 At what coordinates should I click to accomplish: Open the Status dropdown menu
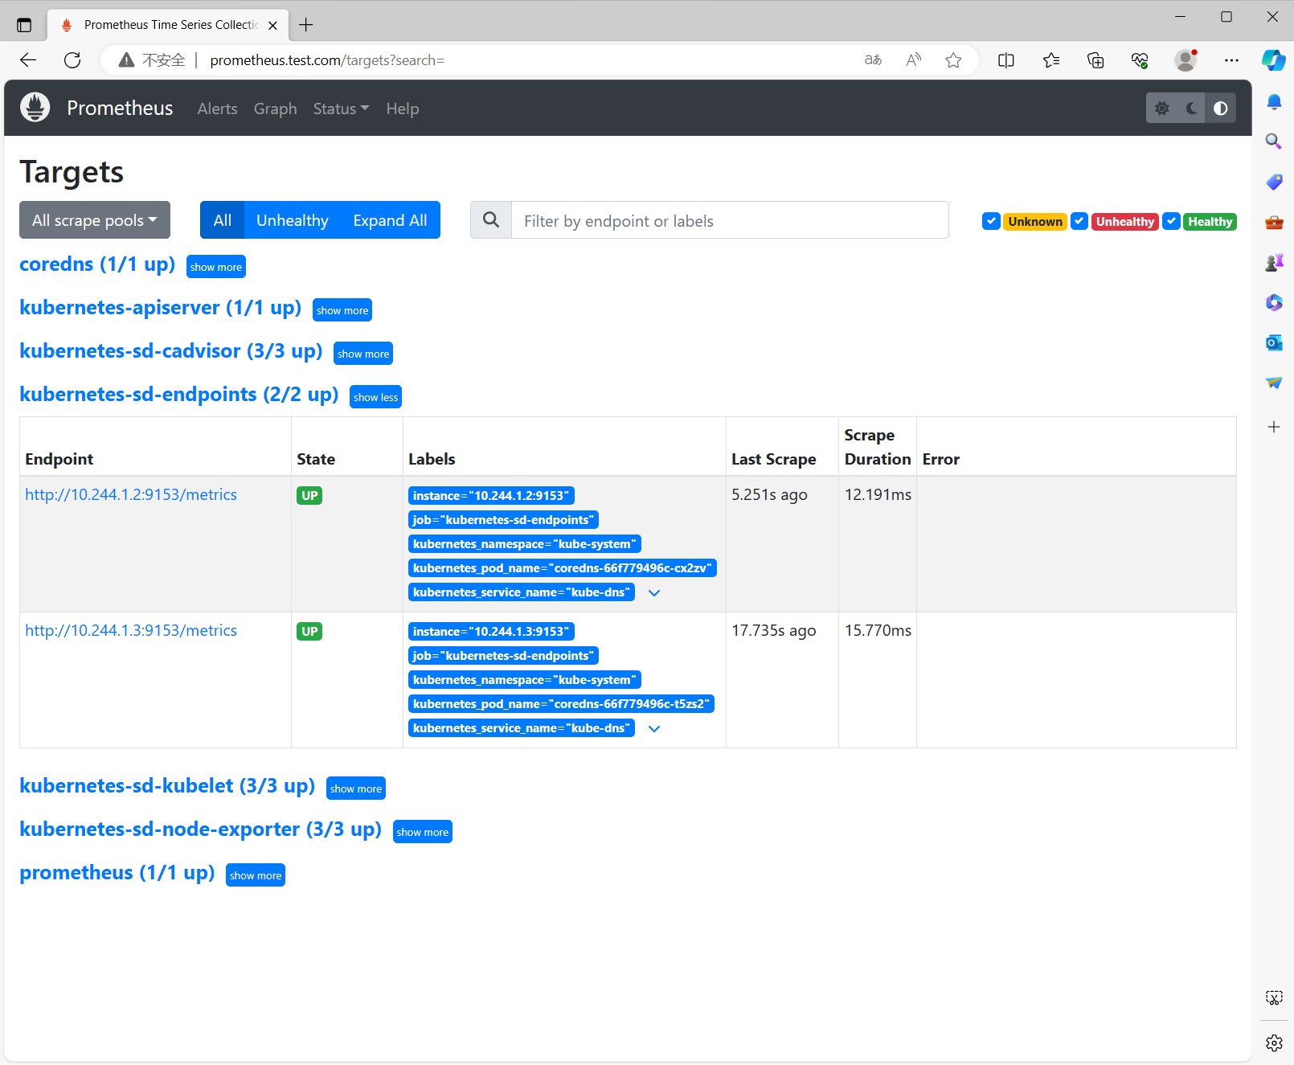tap(341, 109)
